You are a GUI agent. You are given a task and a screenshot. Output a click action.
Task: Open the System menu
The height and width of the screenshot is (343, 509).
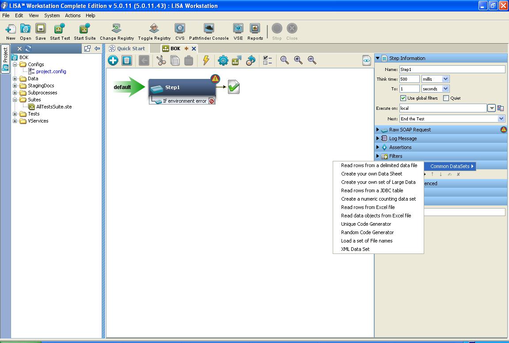pyautogui.click(x=52, y=15)
